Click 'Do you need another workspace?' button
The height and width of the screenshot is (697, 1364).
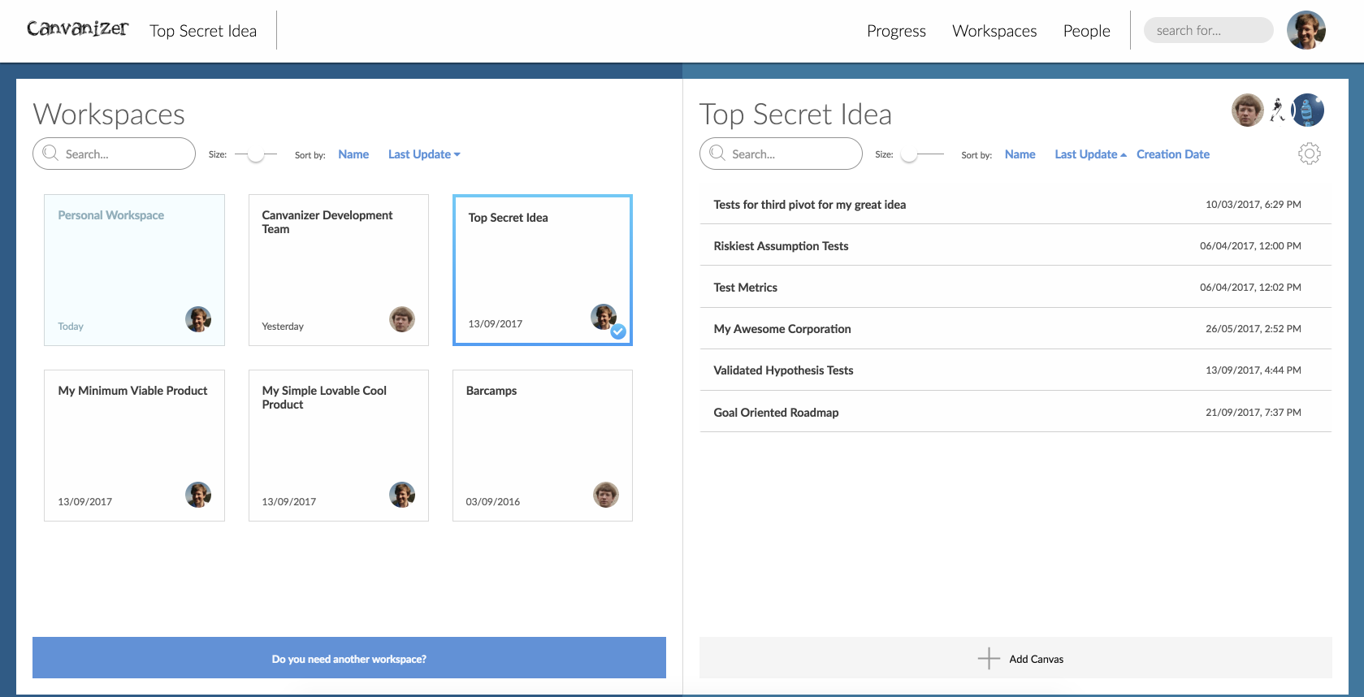point(349,658)
